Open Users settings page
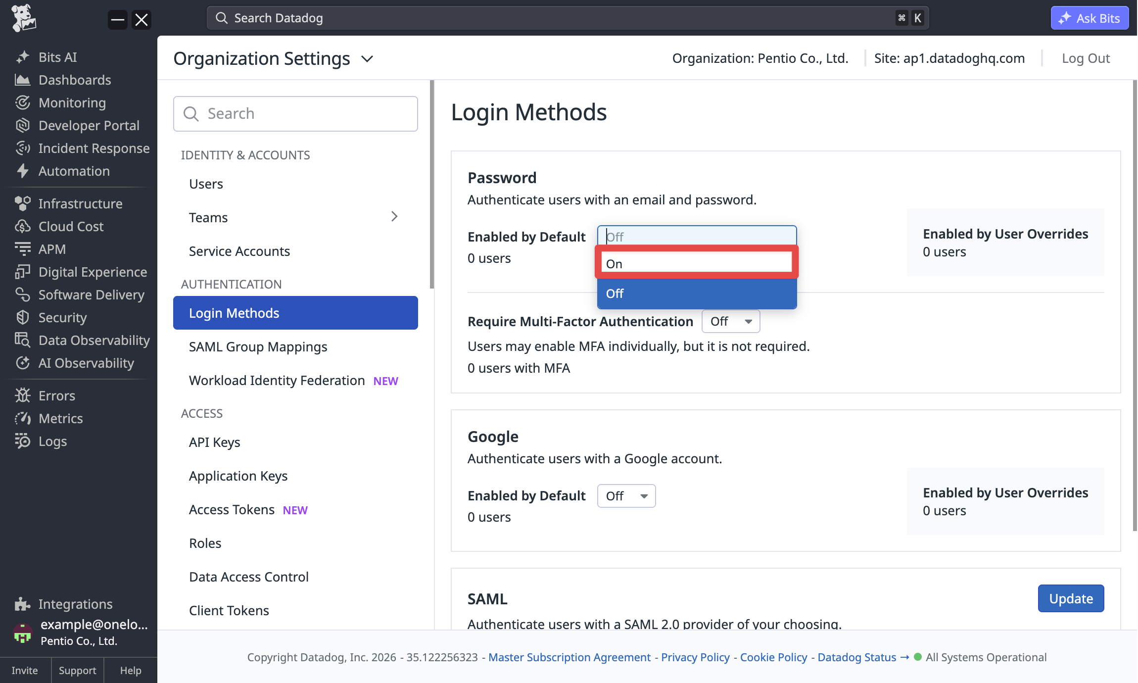The width and height of the screenshot is (1138, 683). click(x=295, y=184)
